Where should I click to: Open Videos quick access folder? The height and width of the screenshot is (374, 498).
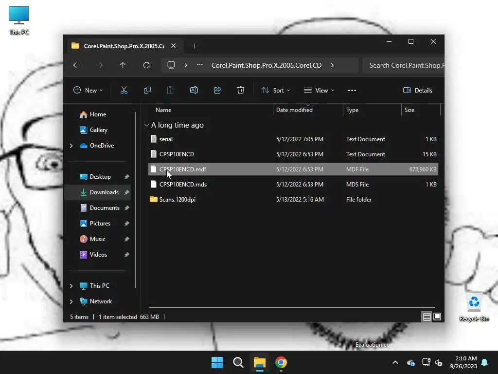point(98,254)
